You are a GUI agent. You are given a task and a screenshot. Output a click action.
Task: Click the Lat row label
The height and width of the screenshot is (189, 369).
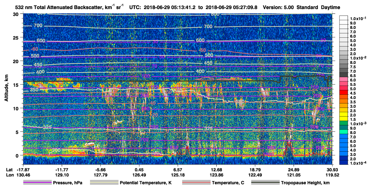(9, 170)
